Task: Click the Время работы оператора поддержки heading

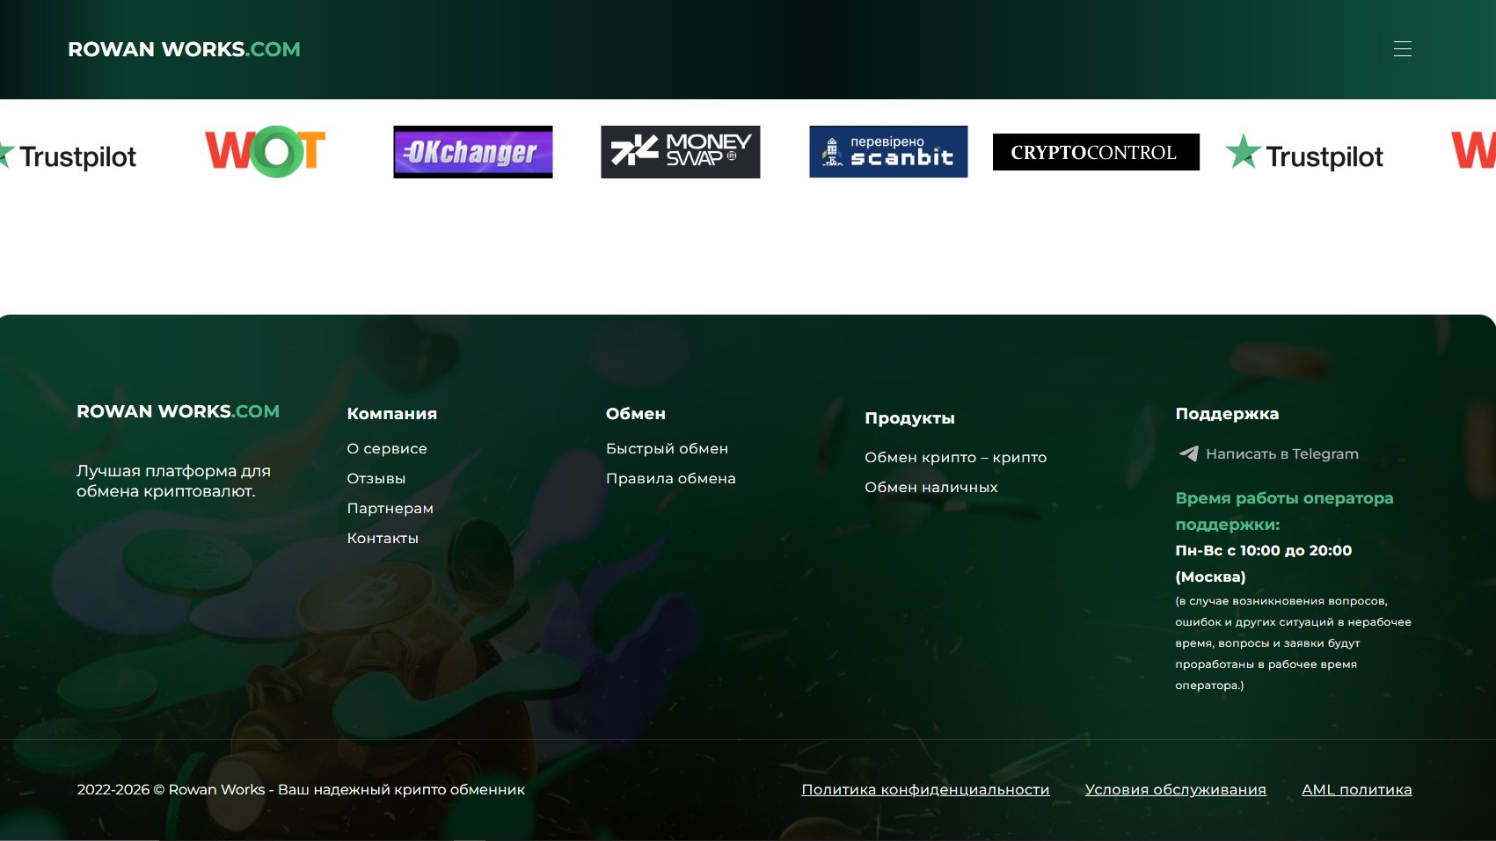Action: click(1284, 511)
